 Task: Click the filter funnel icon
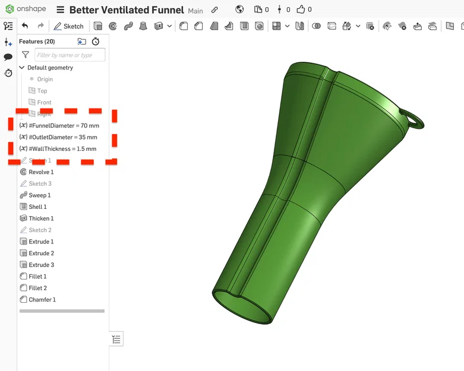point(26,55)
